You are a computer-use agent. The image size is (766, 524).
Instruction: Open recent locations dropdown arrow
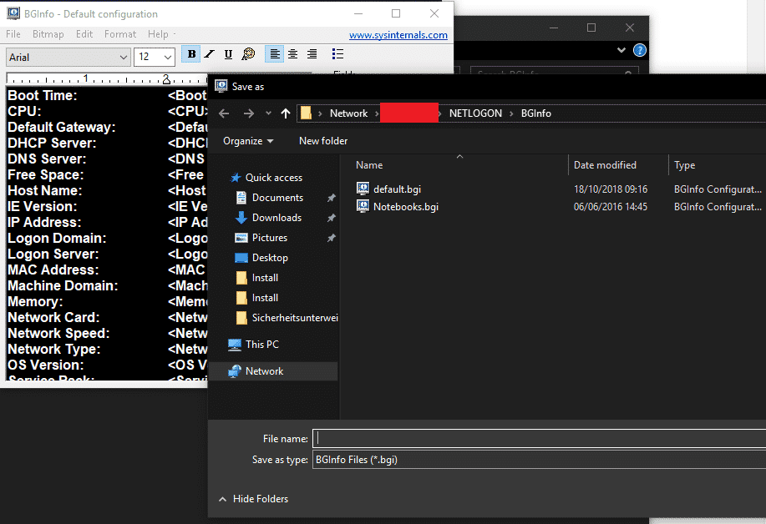click(268, 113)
